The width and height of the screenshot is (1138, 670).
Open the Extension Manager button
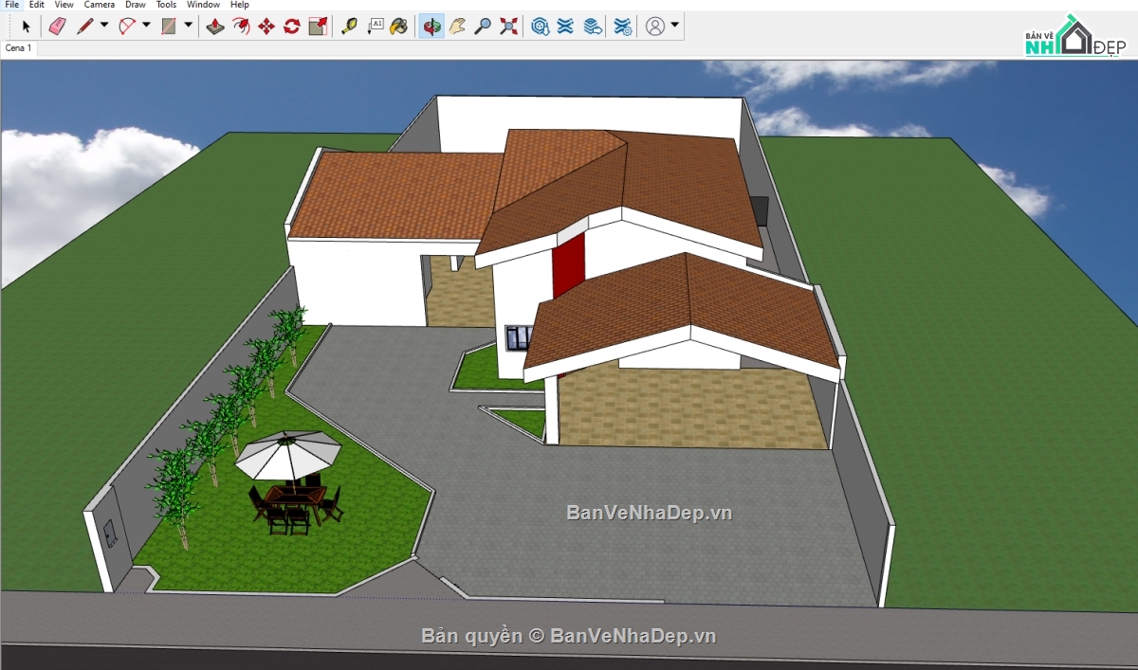click(x=623, y=27)
